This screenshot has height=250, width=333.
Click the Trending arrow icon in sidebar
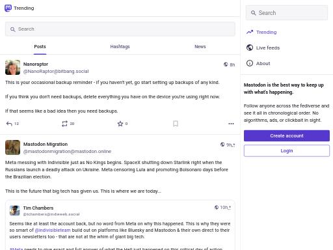pyautogui.click(x=250, y=32)
